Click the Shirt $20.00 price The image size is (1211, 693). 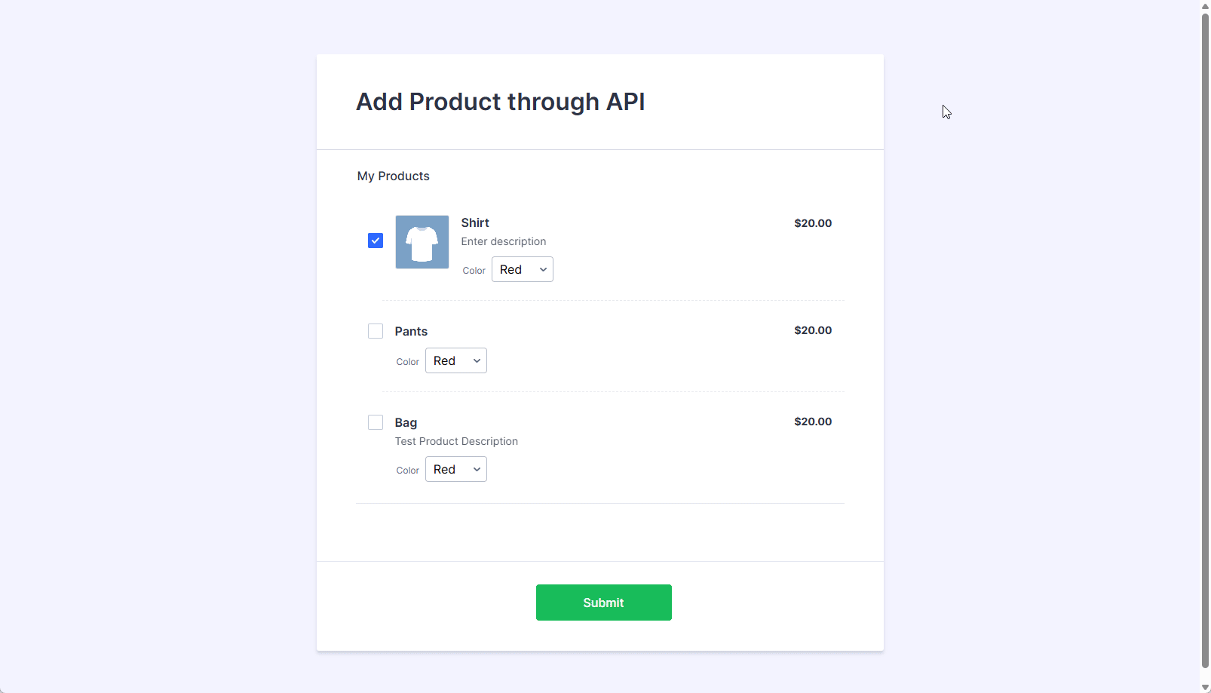point(813,223)
